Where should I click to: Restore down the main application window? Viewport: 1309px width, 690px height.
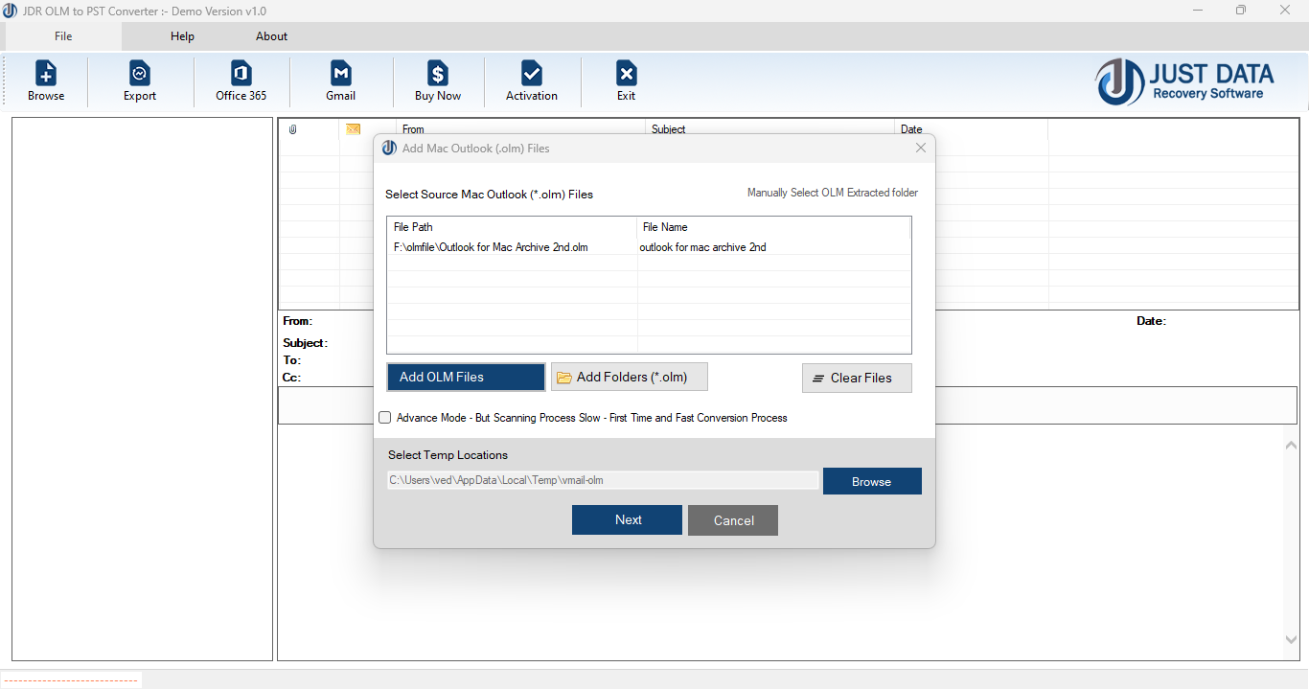(x=1241, y=11)
